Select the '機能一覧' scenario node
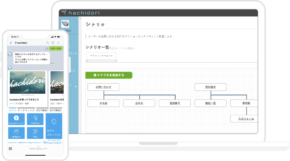 tap(210, 103)
